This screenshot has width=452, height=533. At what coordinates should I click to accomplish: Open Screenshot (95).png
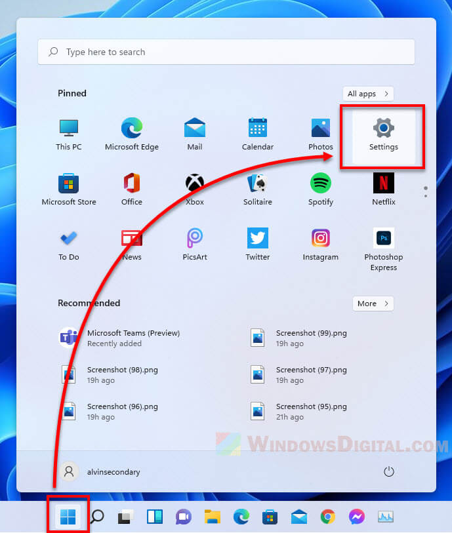click(x=298, y=411)
